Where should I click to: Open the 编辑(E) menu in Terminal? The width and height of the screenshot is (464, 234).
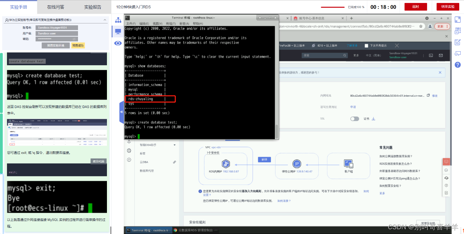[144, 23]
